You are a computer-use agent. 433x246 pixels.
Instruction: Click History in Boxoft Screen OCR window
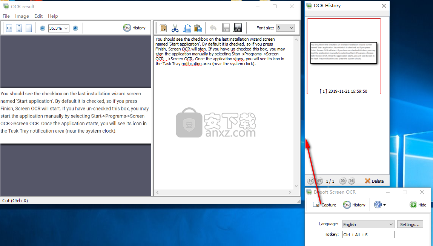pyautogui.click(x=354, y=205)
